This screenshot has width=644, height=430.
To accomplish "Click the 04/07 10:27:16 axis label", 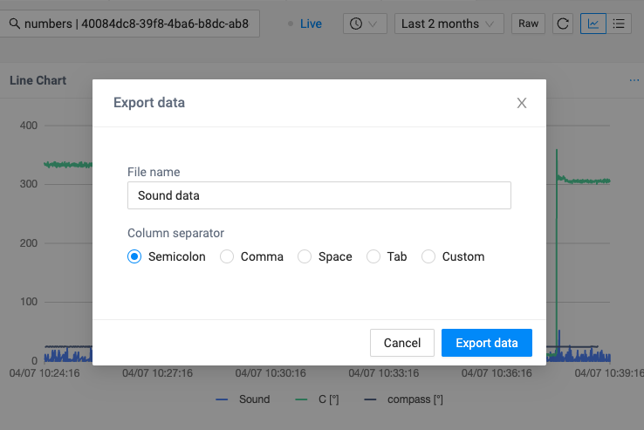I will (157, 373).
